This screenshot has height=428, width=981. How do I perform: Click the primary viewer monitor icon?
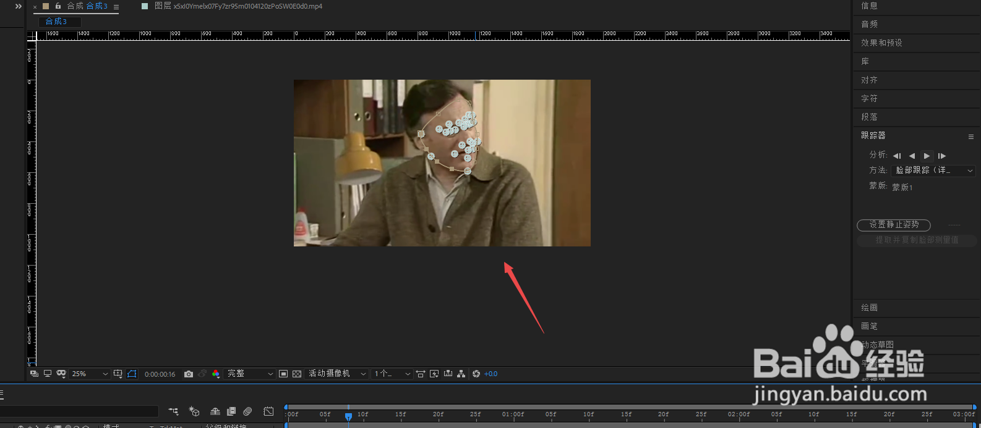coord(48,374)
